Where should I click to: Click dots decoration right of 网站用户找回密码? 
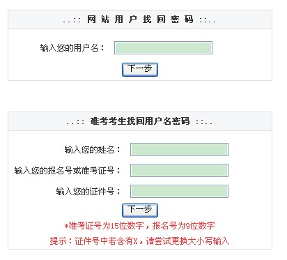(208, 20)
